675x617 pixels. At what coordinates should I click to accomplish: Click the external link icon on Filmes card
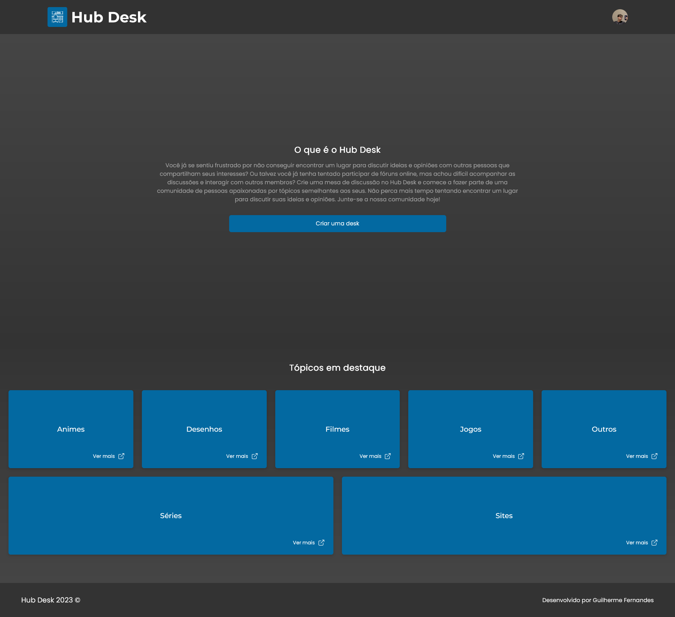pos(388,456)
